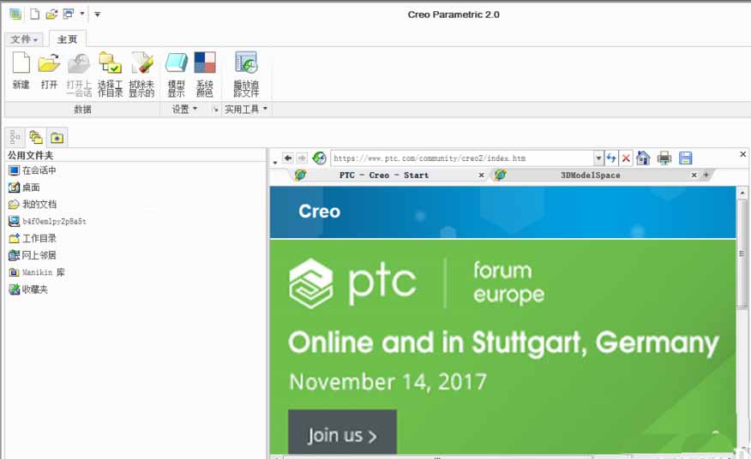Close the 3DModelSpace tab
Viewport: 751px width, 459px height.
[x=694, y=176]
